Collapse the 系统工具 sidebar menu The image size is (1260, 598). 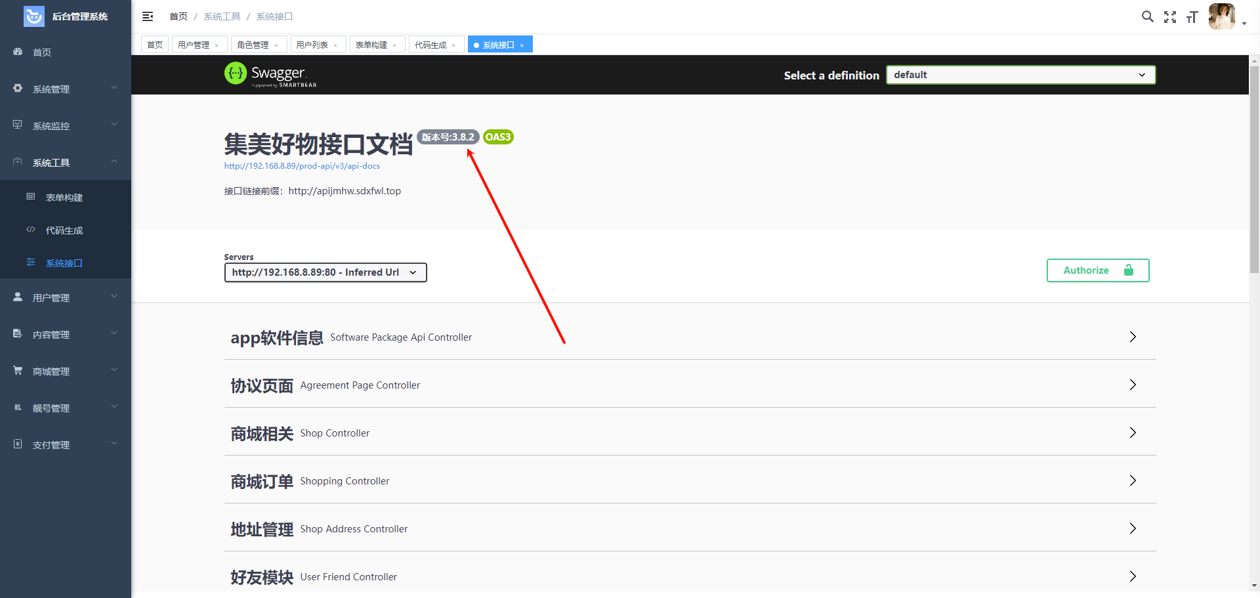point(66,162)
